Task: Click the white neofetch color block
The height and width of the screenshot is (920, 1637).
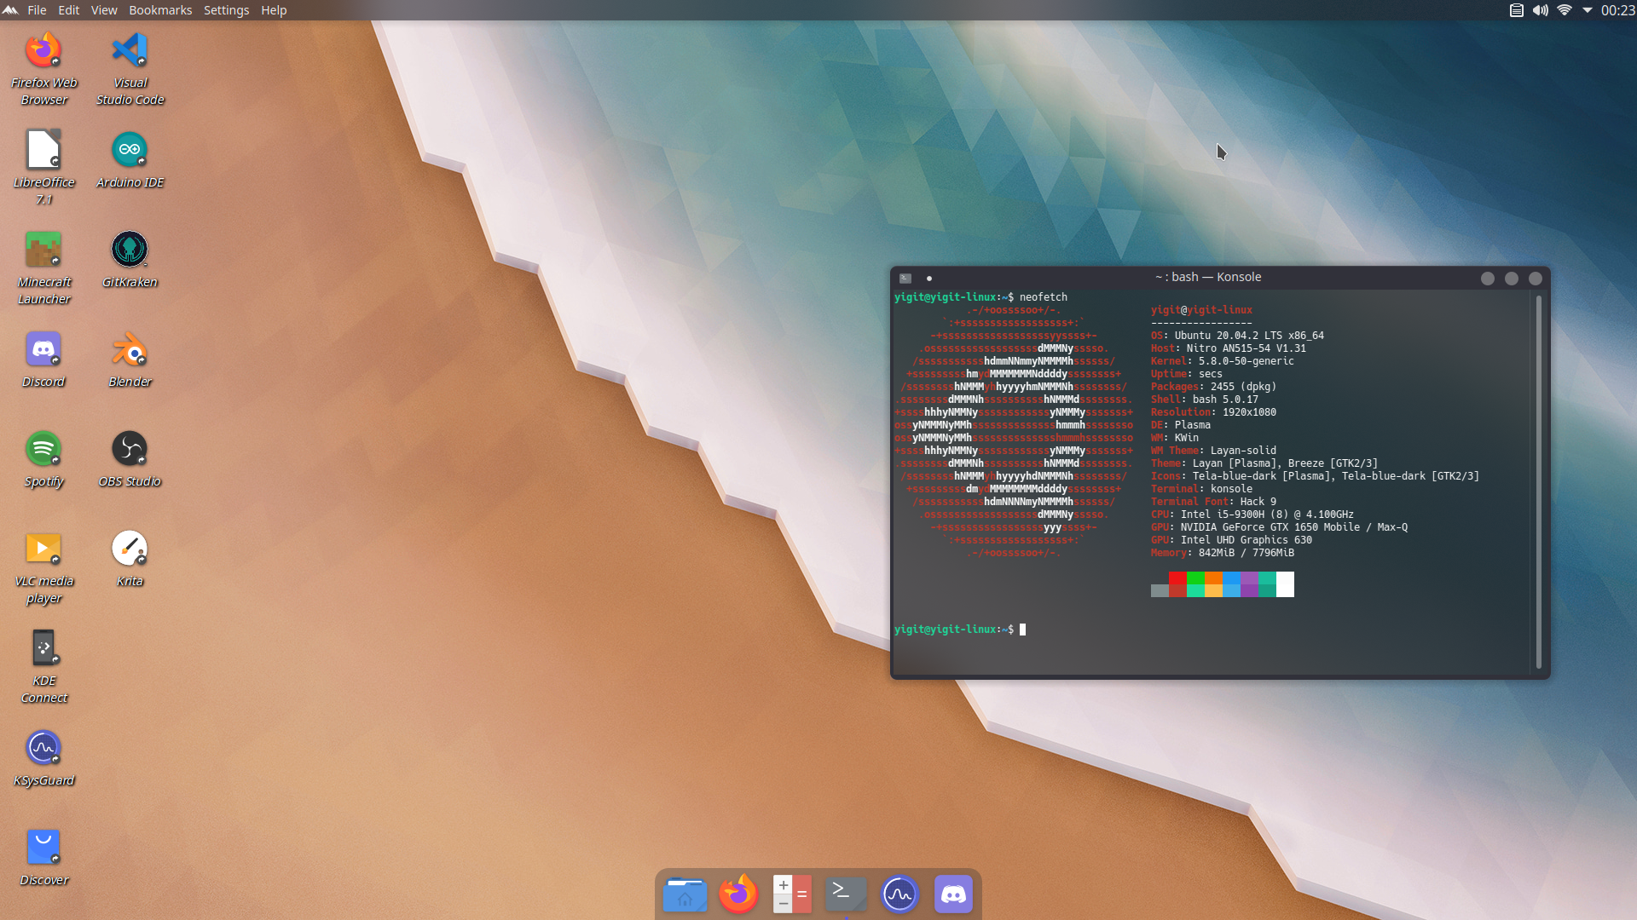Action: tap(1285, 584)
